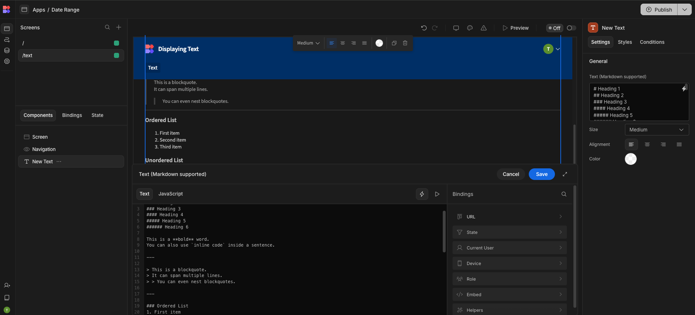This screenshot has width=695, height=315.
Task: Search bindings with magnifier icon
Action: [x=564, y=194]
